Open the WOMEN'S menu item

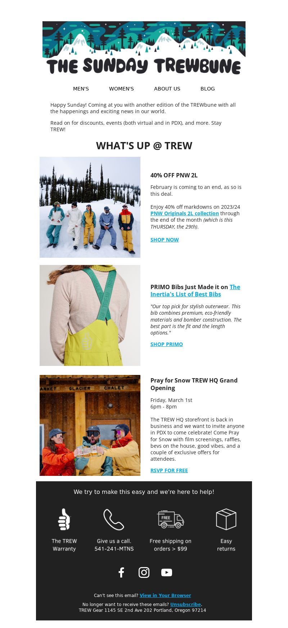pyautogui.click(x=121, y=89)
